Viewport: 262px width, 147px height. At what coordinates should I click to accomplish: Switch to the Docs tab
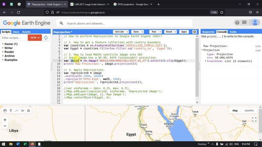[16, 32]
